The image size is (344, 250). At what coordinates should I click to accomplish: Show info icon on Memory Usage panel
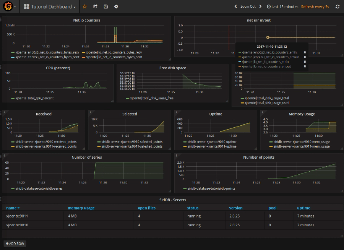click(262, 112)
